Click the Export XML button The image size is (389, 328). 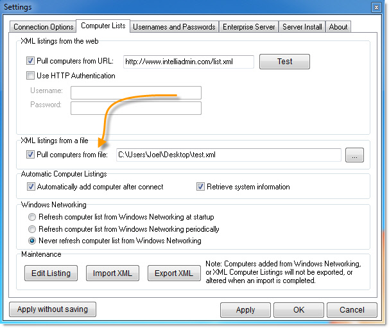(174, 273)
